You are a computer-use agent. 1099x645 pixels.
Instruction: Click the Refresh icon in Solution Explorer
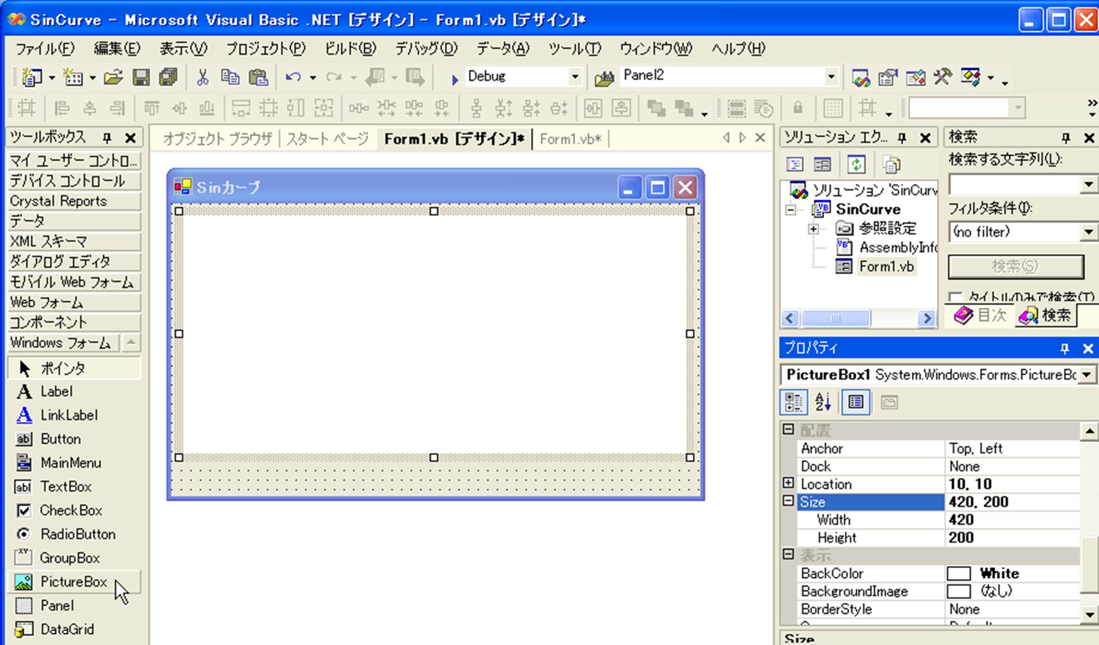[x=856, y=164]
